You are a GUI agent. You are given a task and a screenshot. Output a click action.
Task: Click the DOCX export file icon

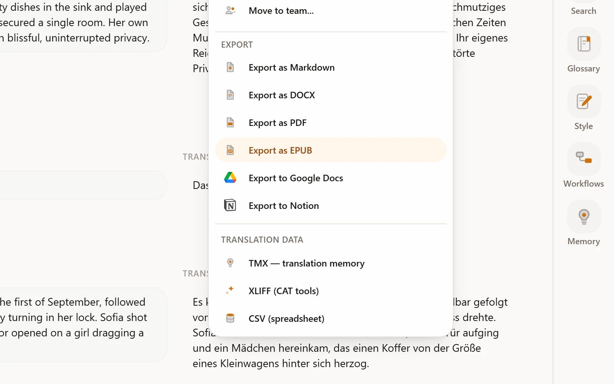point(230,95)
